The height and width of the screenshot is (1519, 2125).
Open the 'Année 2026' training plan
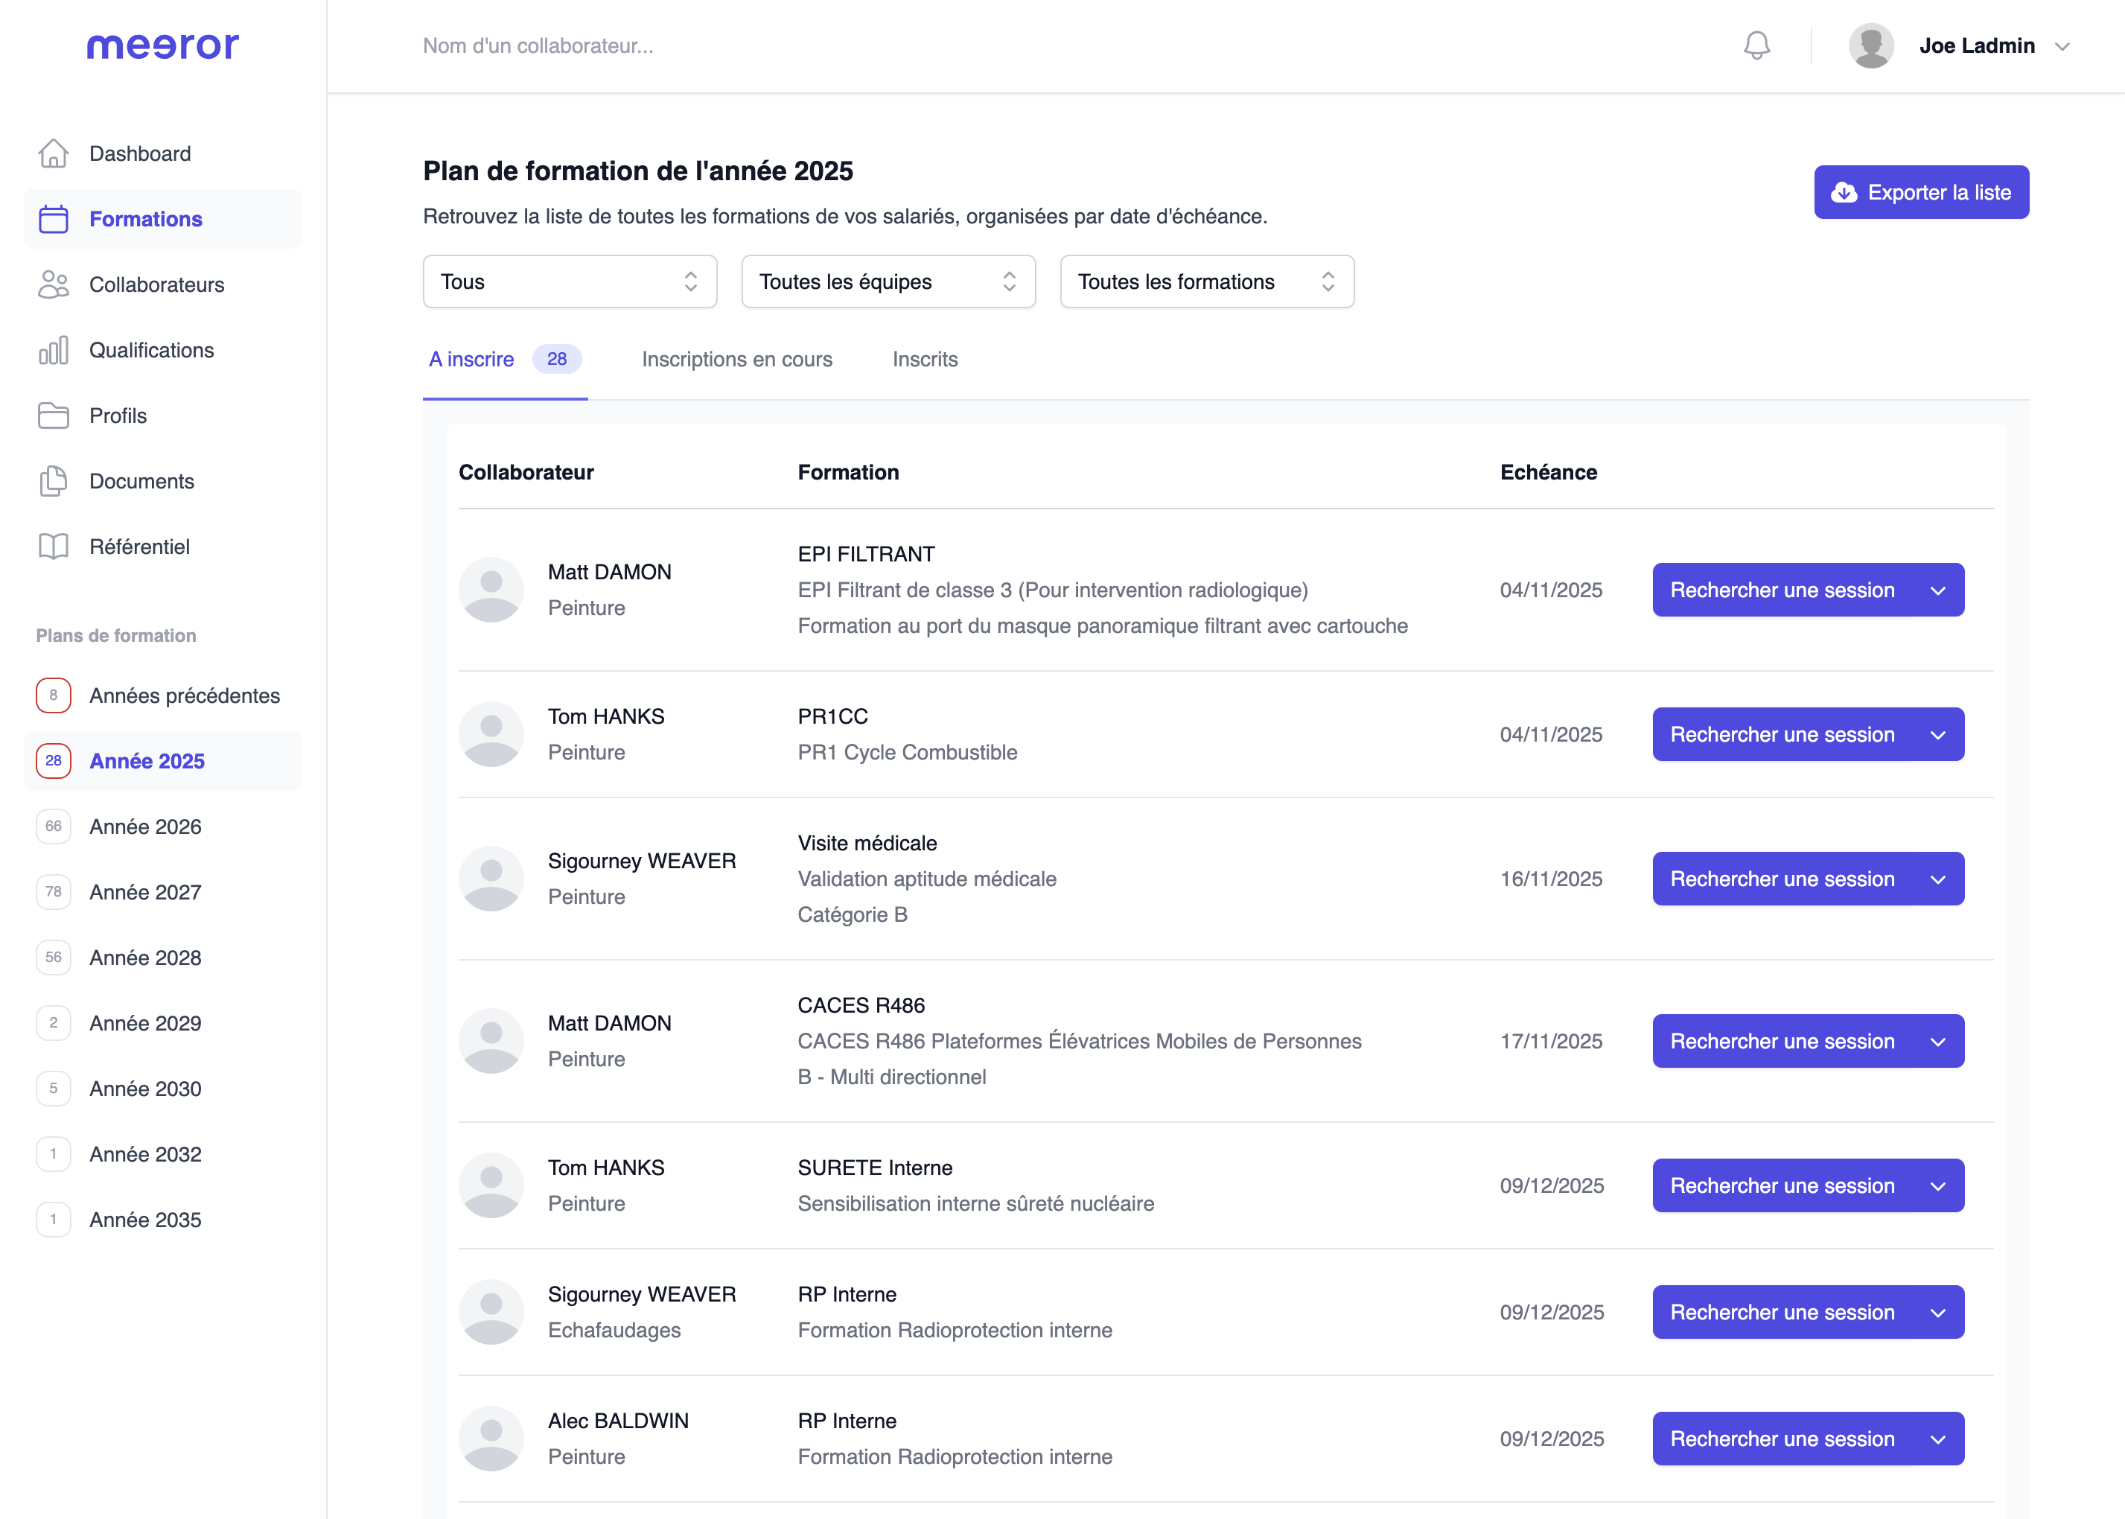(145, 827)
